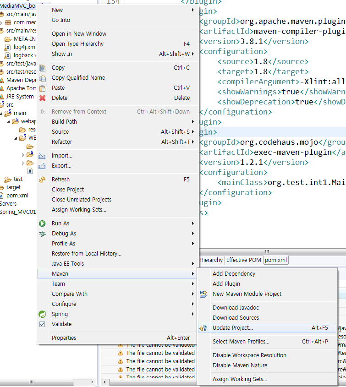The width and height of the screenshot is (346, 387).
Task: Click the Export icon
Action: click(x=42, y=166)
